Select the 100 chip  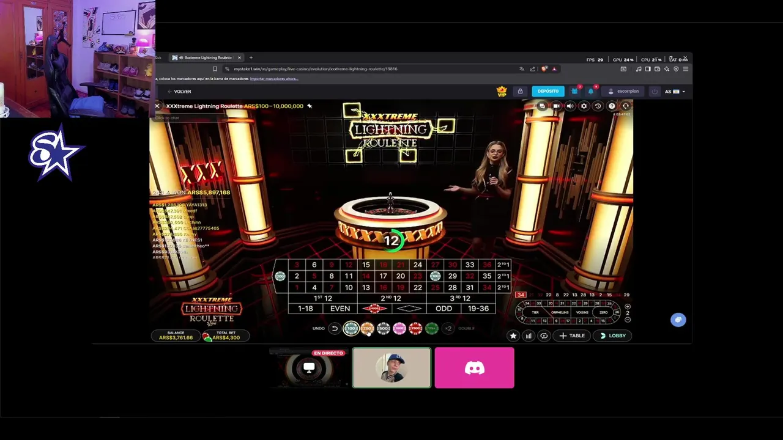tap(351, 329)
